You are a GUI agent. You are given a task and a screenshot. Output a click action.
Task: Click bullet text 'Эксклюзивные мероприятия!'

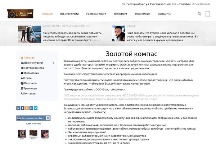[87, 132]
